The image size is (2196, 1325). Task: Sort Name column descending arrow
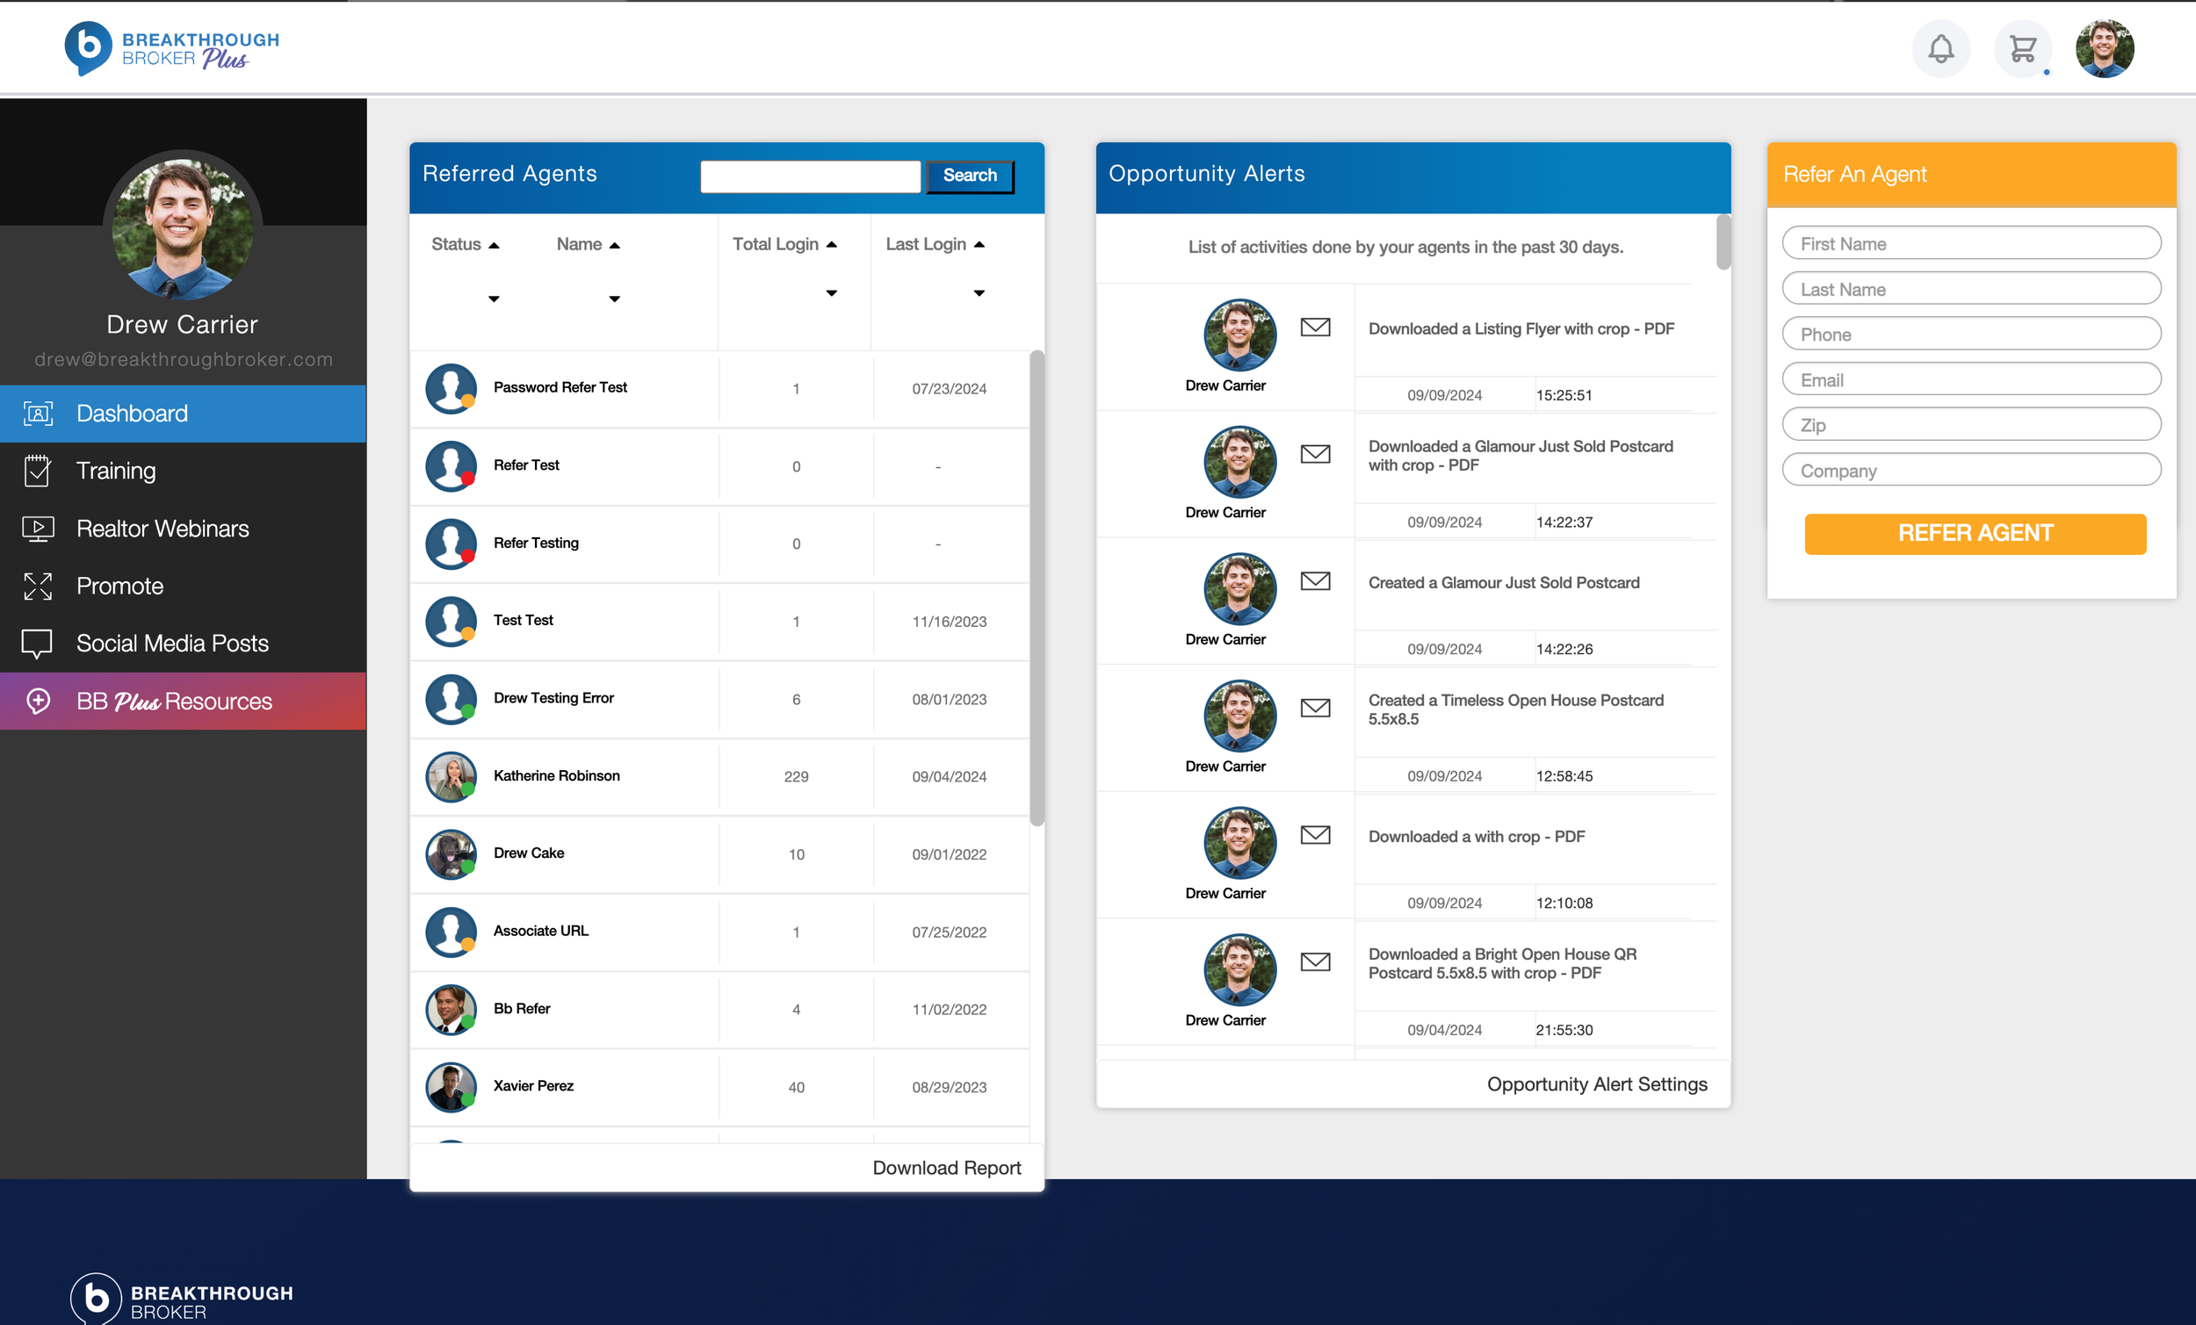click(614, 299)
